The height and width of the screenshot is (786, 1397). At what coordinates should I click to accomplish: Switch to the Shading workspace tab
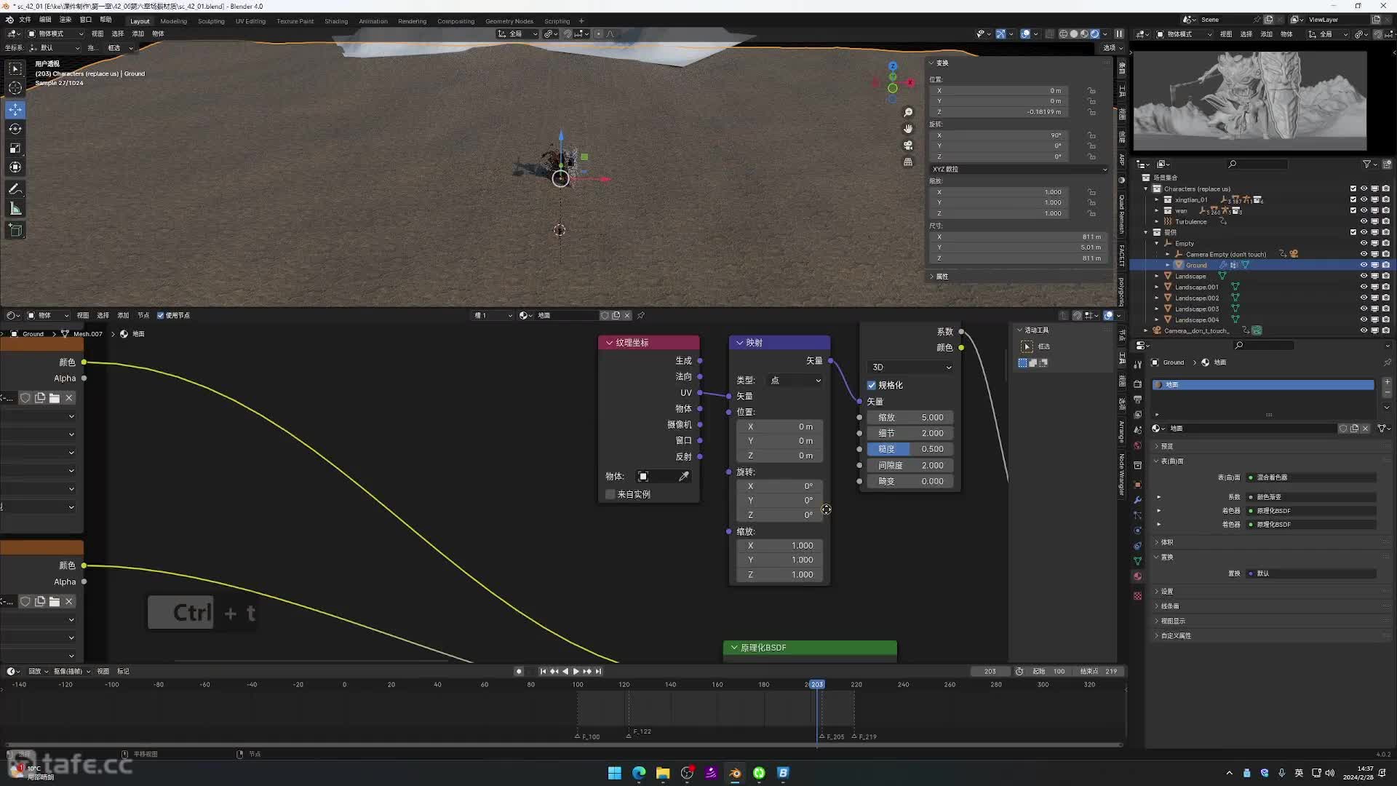[336, 21]
